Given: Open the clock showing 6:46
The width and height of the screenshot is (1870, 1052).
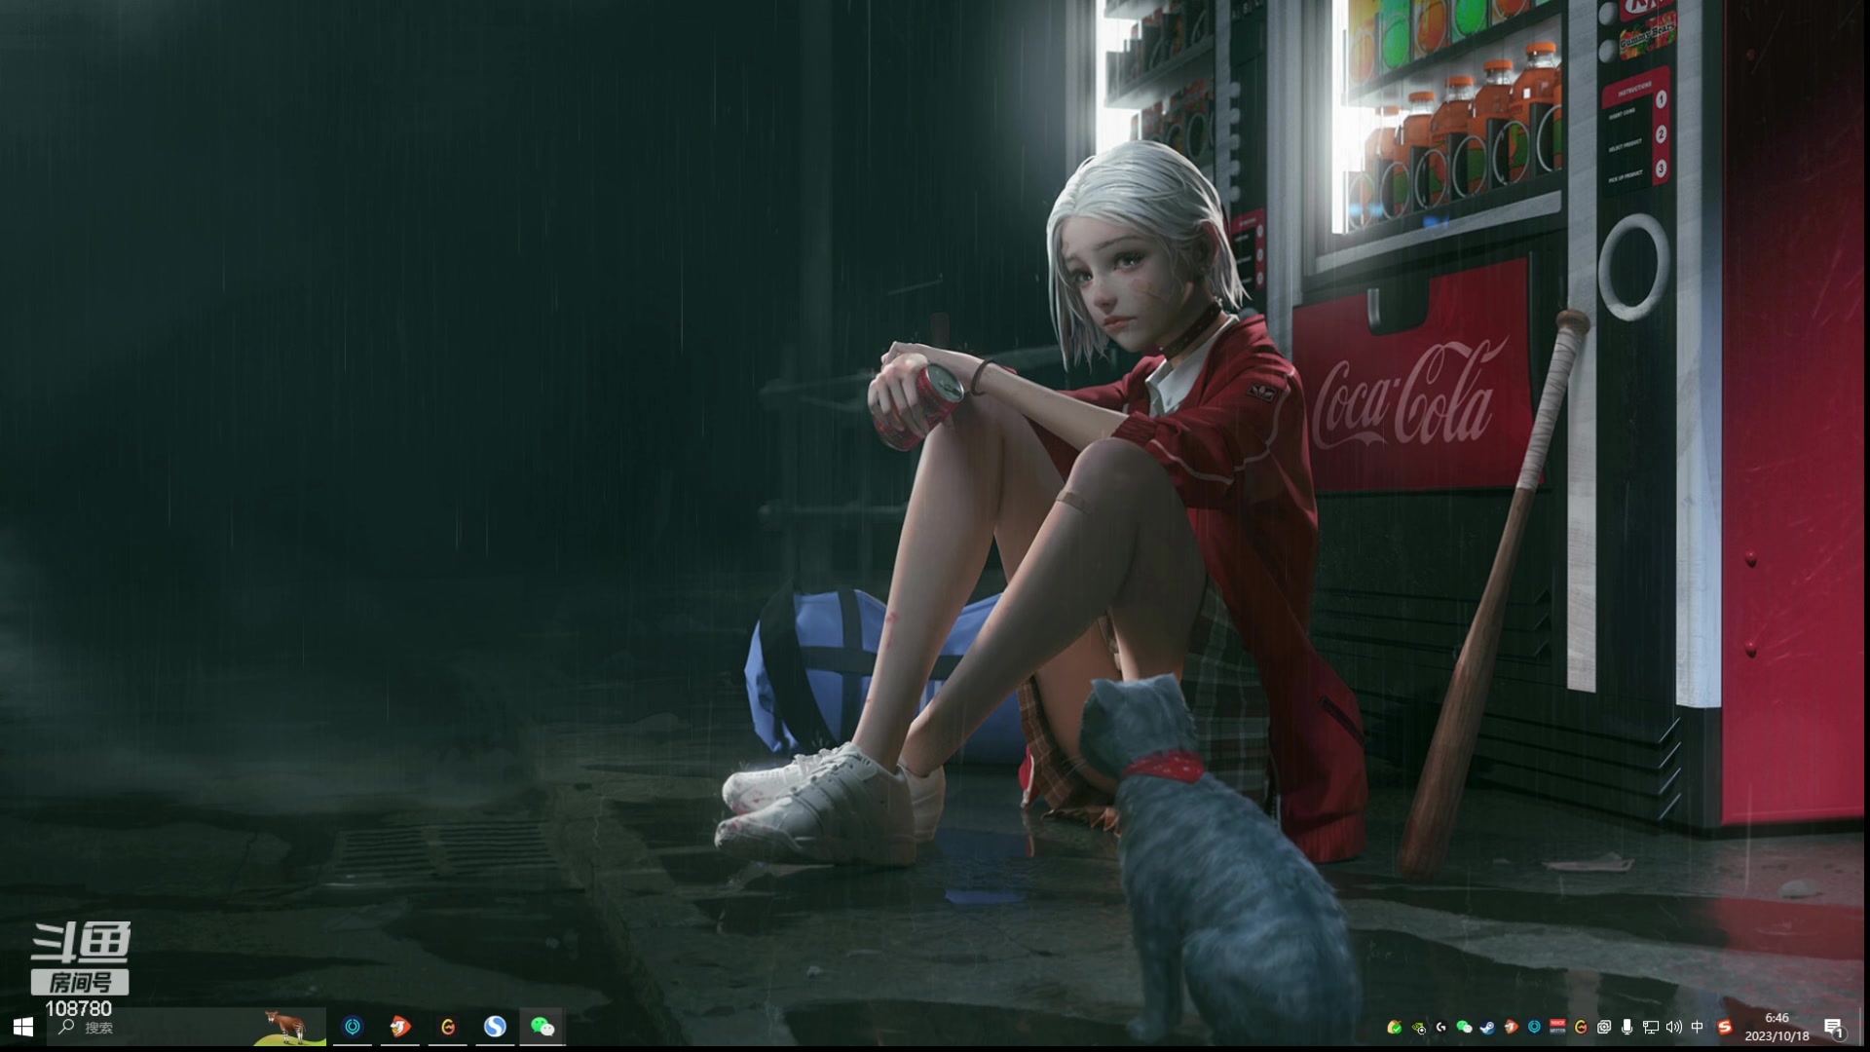Looking at the screenshot, I should [x=1776, y=1027].
